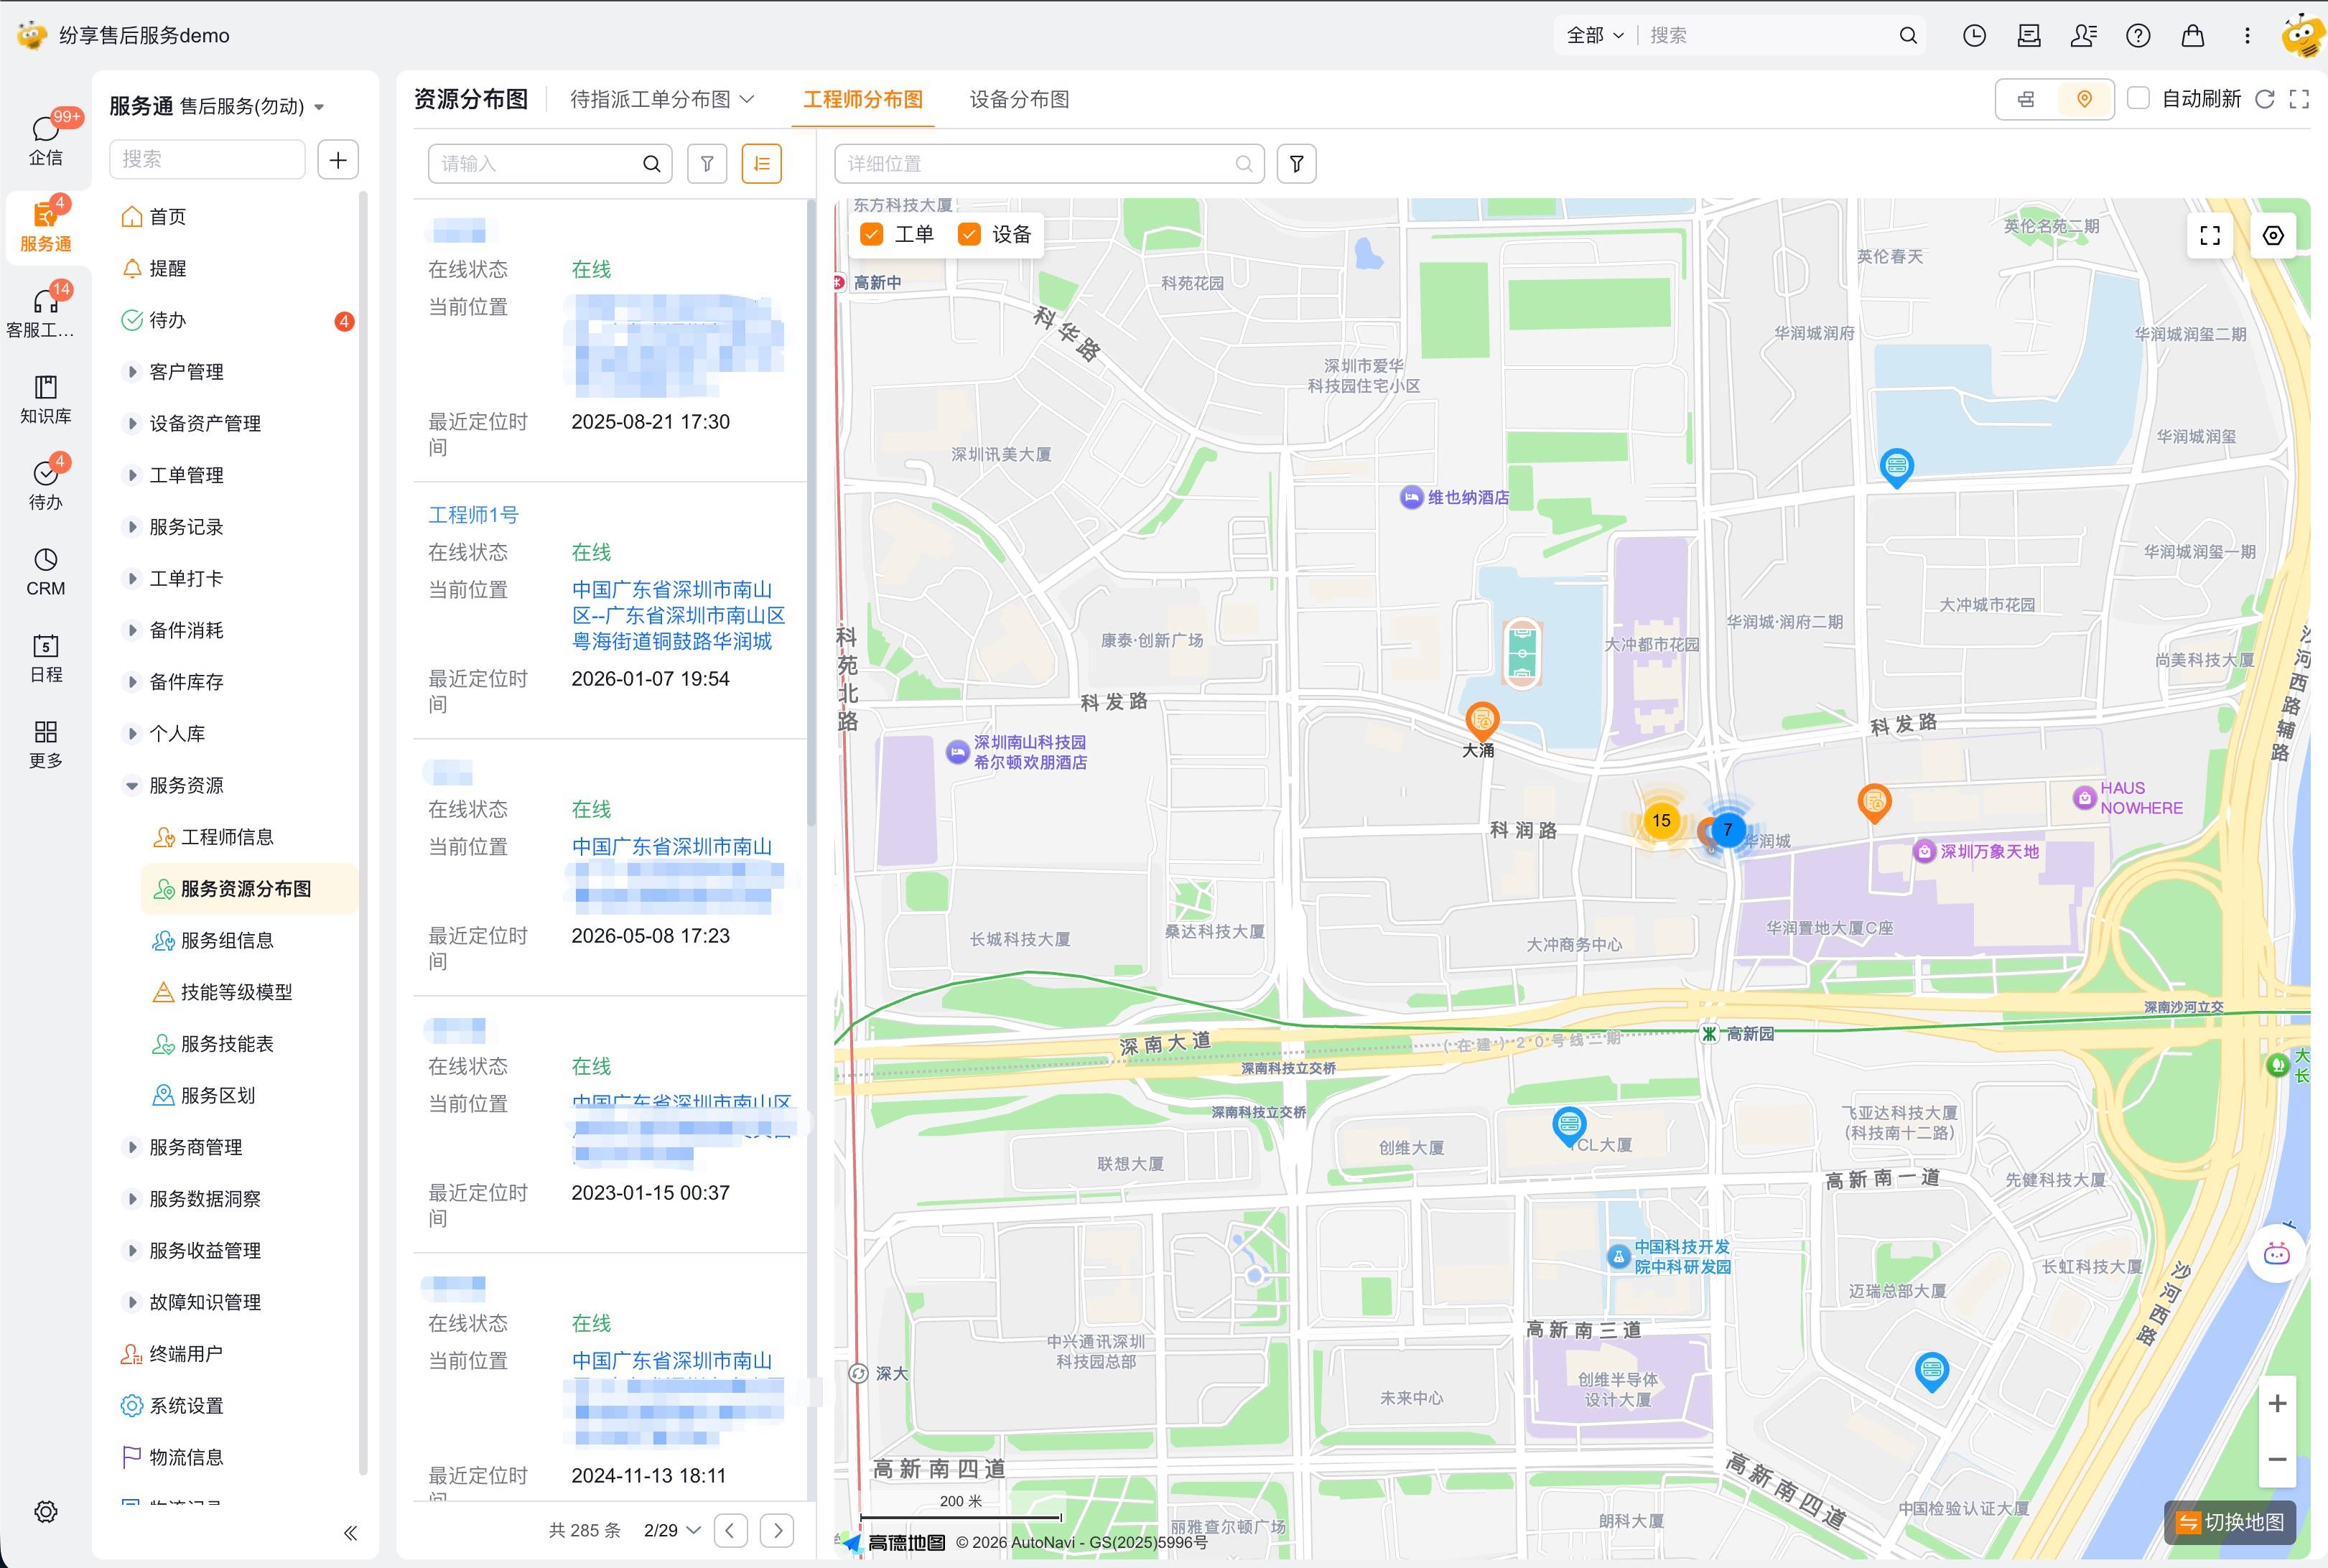Open 售后服务(勿动) app switch dropdown
The width and height of the screenshot is (2328, 1568).
tap(252, 107)
